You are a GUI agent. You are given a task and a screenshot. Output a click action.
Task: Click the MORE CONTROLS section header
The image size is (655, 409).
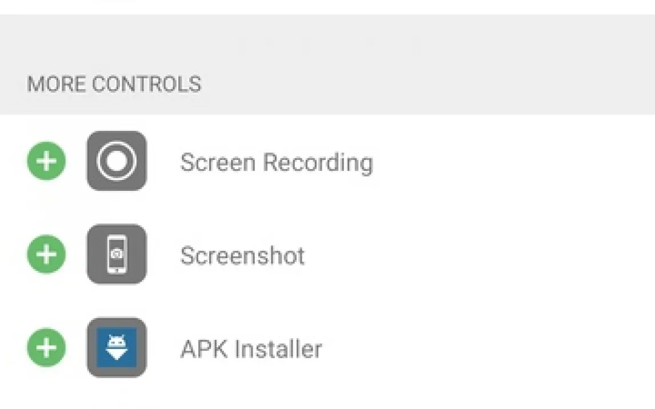tap(114, 84)
